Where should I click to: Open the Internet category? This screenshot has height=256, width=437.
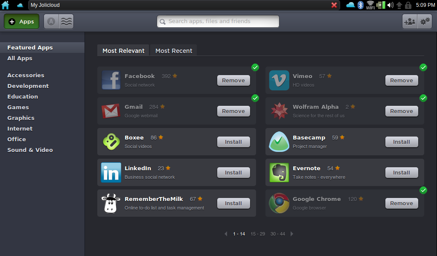pyautogui.click(x=20, y=128)
